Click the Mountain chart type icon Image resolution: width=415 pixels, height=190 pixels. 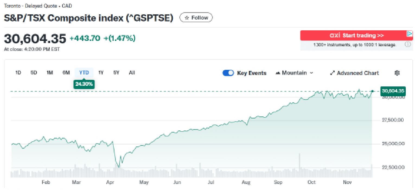click(x=277, y=73)
